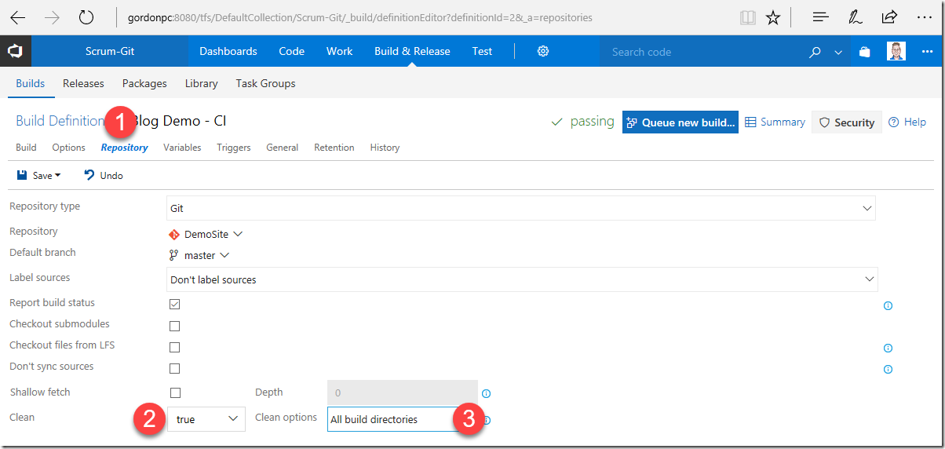Expand the Repository type Git dropdown

[521, 208]
